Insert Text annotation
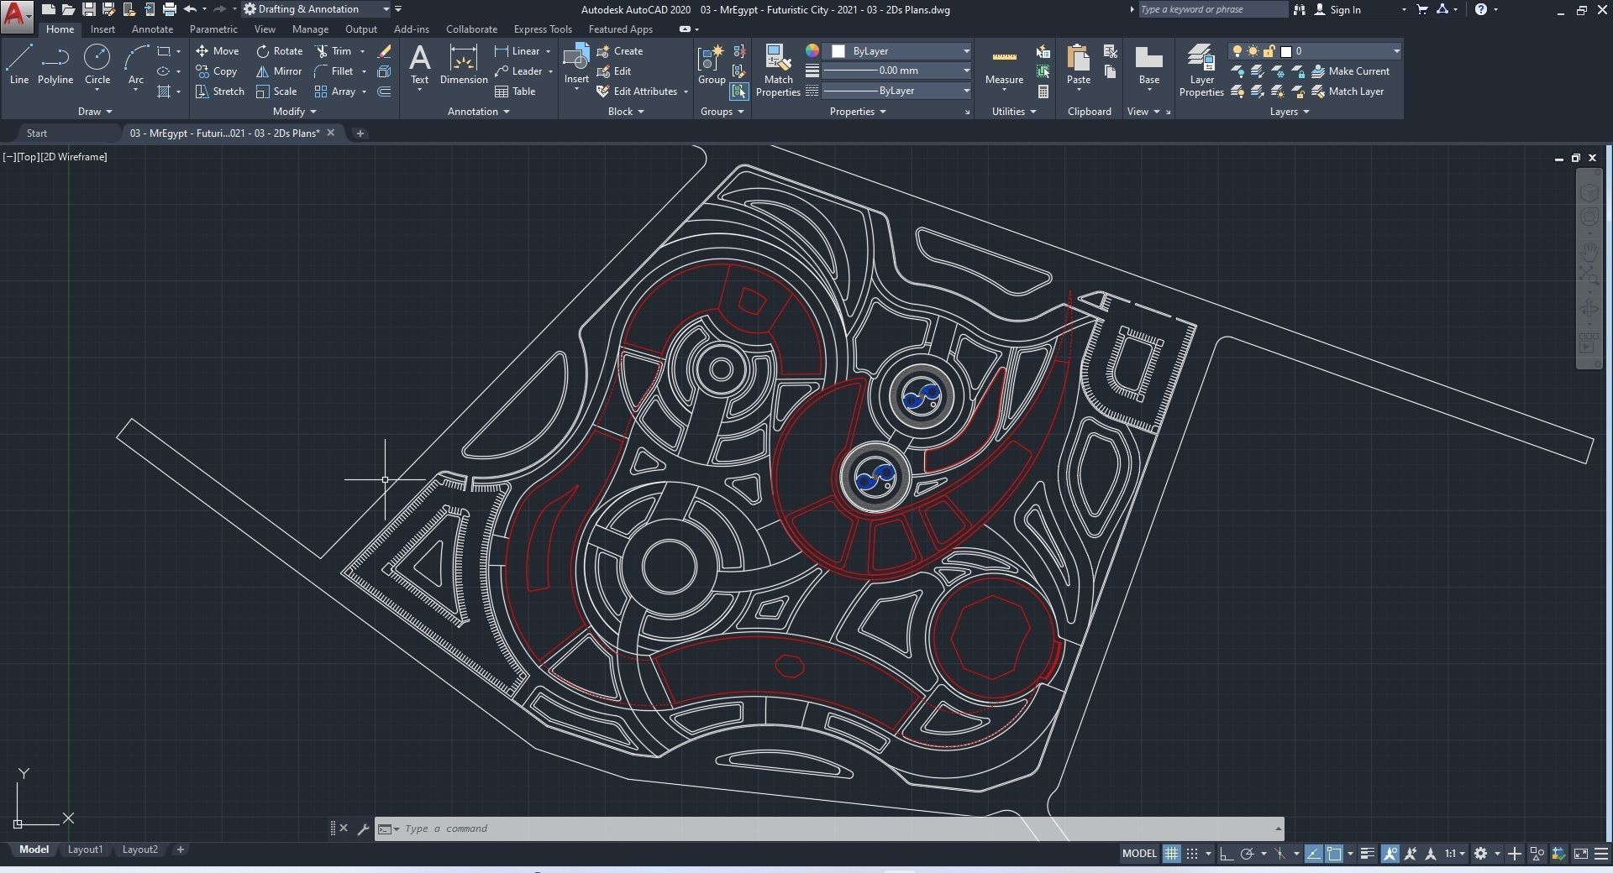 point(419,65)
